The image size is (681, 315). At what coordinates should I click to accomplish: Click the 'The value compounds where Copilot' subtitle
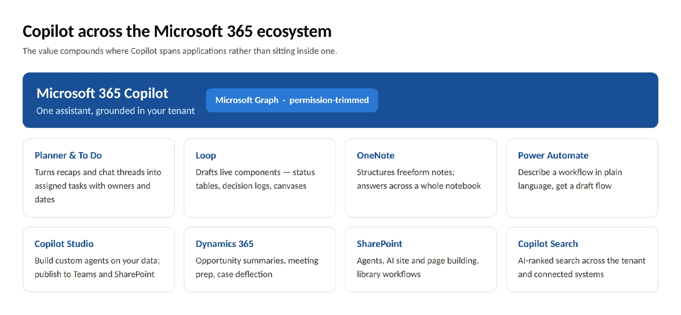180,51
